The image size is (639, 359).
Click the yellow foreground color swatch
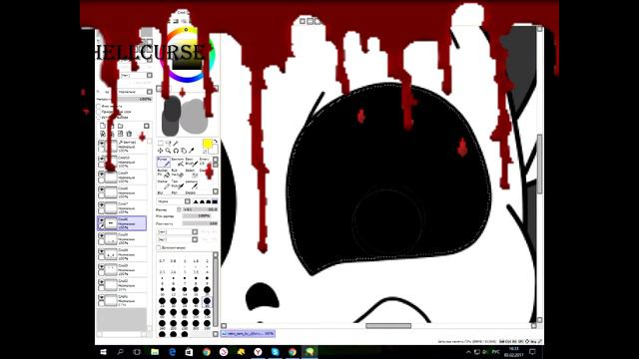point(207,144)
